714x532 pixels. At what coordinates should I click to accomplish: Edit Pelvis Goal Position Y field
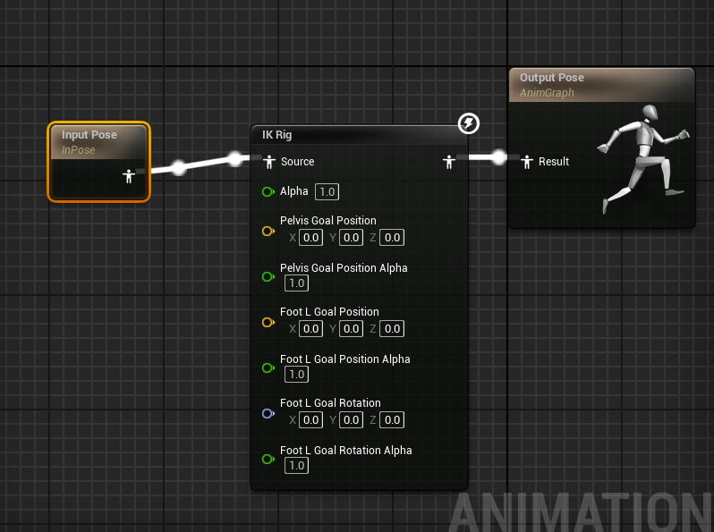(351, 238)
